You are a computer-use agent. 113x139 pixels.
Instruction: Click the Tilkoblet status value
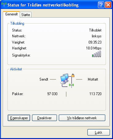95,30
